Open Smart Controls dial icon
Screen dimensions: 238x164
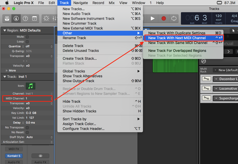tap(46, 19)
